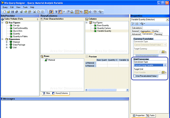Click the Variable Quantity key figure icon
The height and width of the screenshot is (118, 170).
(95, 31)
